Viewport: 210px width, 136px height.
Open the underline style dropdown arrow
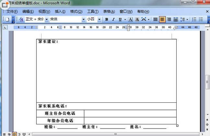125,19
